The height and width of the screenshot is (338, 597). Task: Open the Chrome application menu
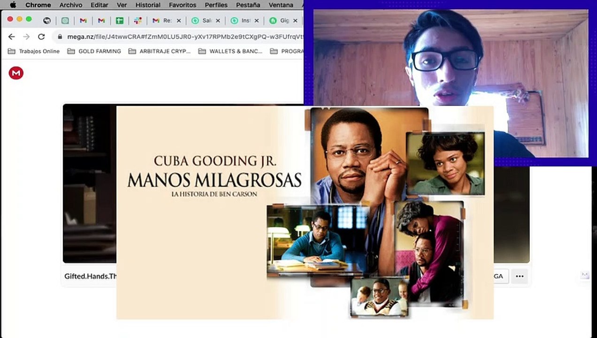coord(38,5)
